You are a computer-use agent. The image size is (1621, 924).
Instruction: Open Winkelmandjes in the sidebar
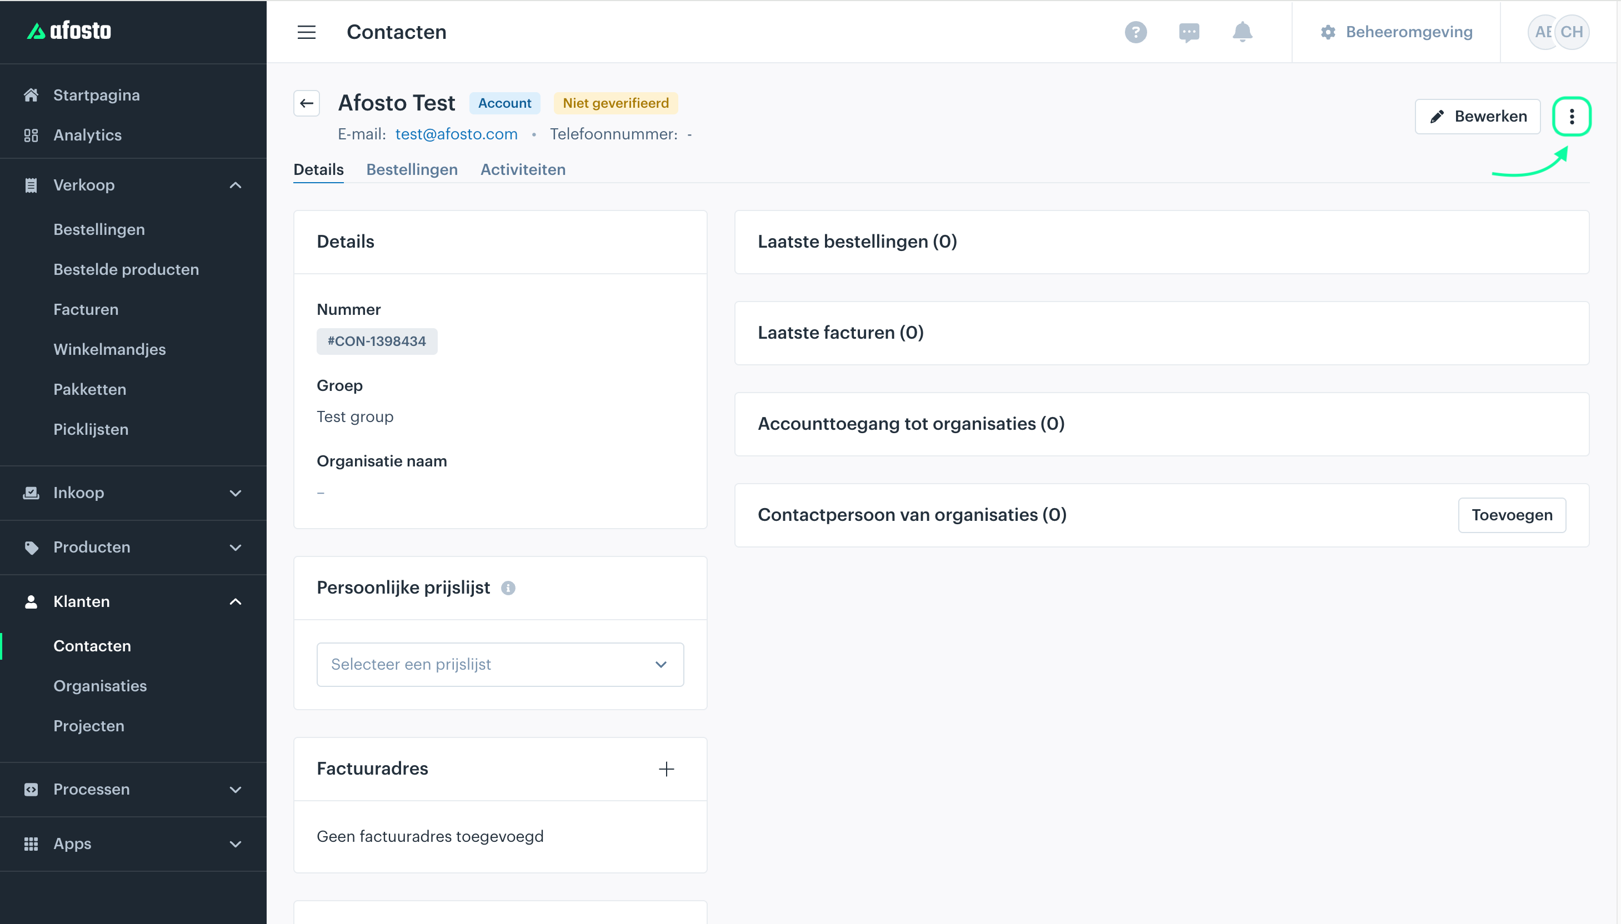pyautogui.click(x=109, y=350)
